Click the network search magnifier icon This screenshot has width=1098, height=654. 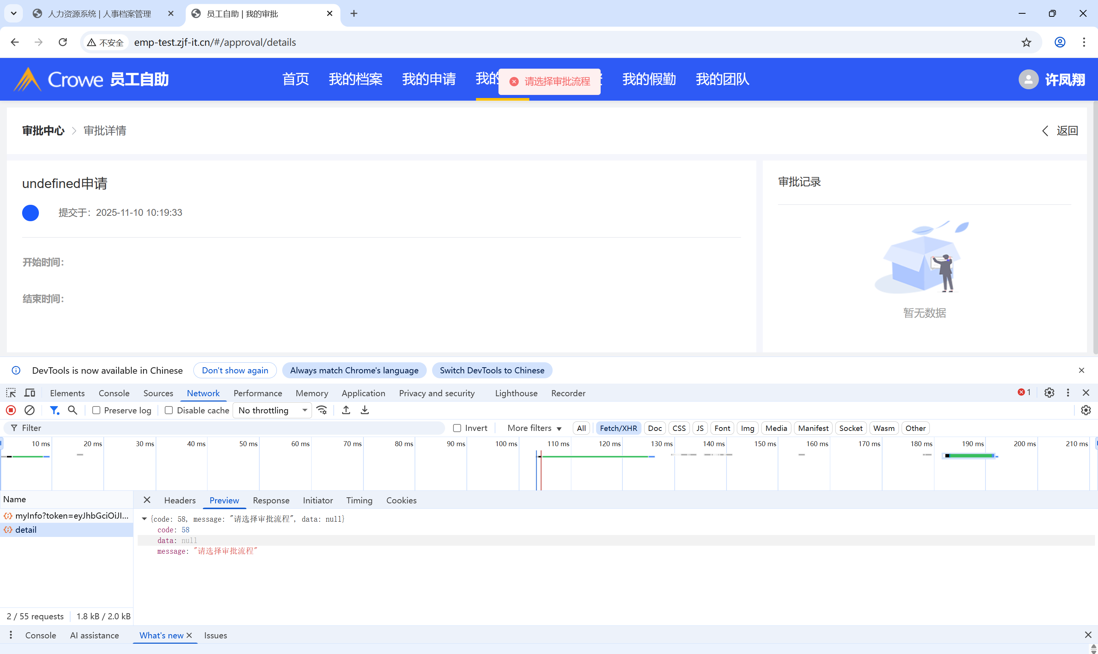(73, 410)
